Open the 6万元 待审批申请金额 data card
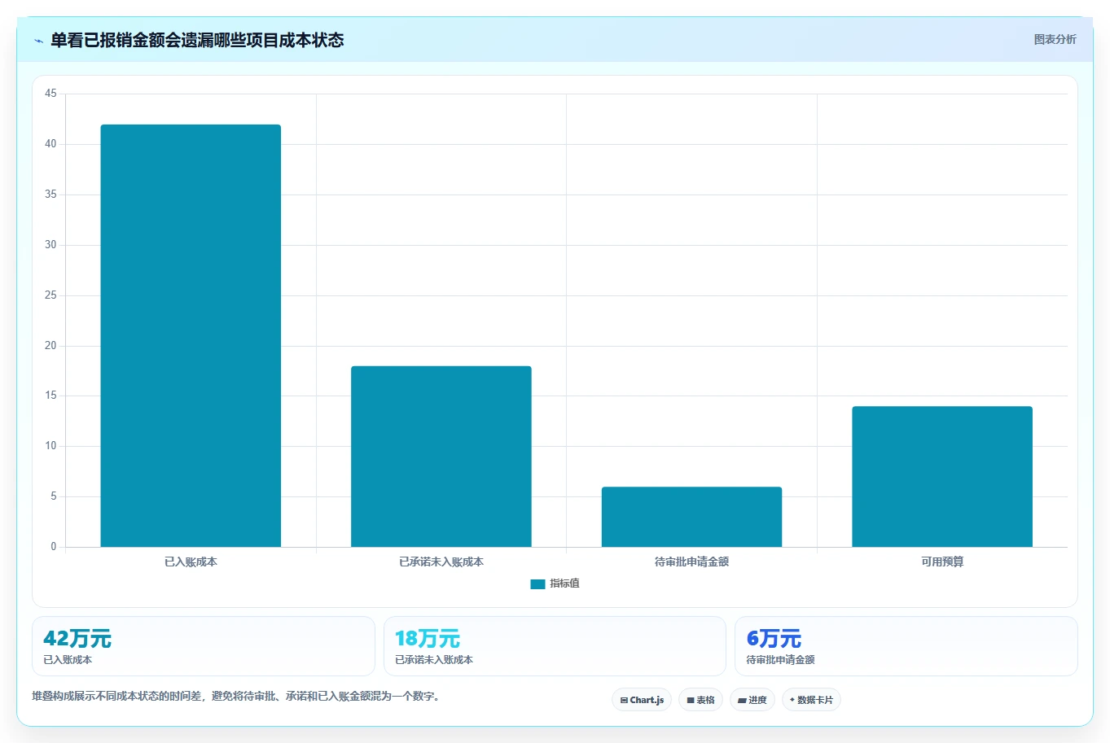Viewport: 1110px width, 743px height. [906, 646]
